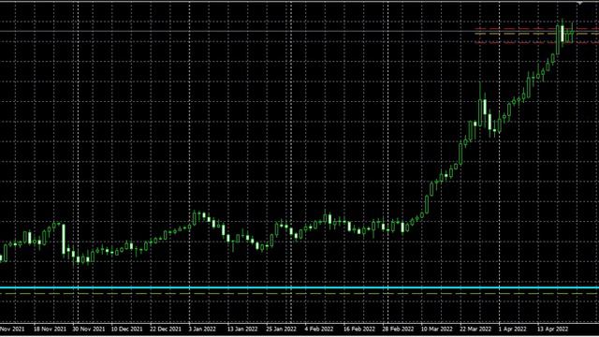The height and width of the screenshot is (337, 599).
Task: Click the bright white candle at the April 2022 peak
Action: 562,34
